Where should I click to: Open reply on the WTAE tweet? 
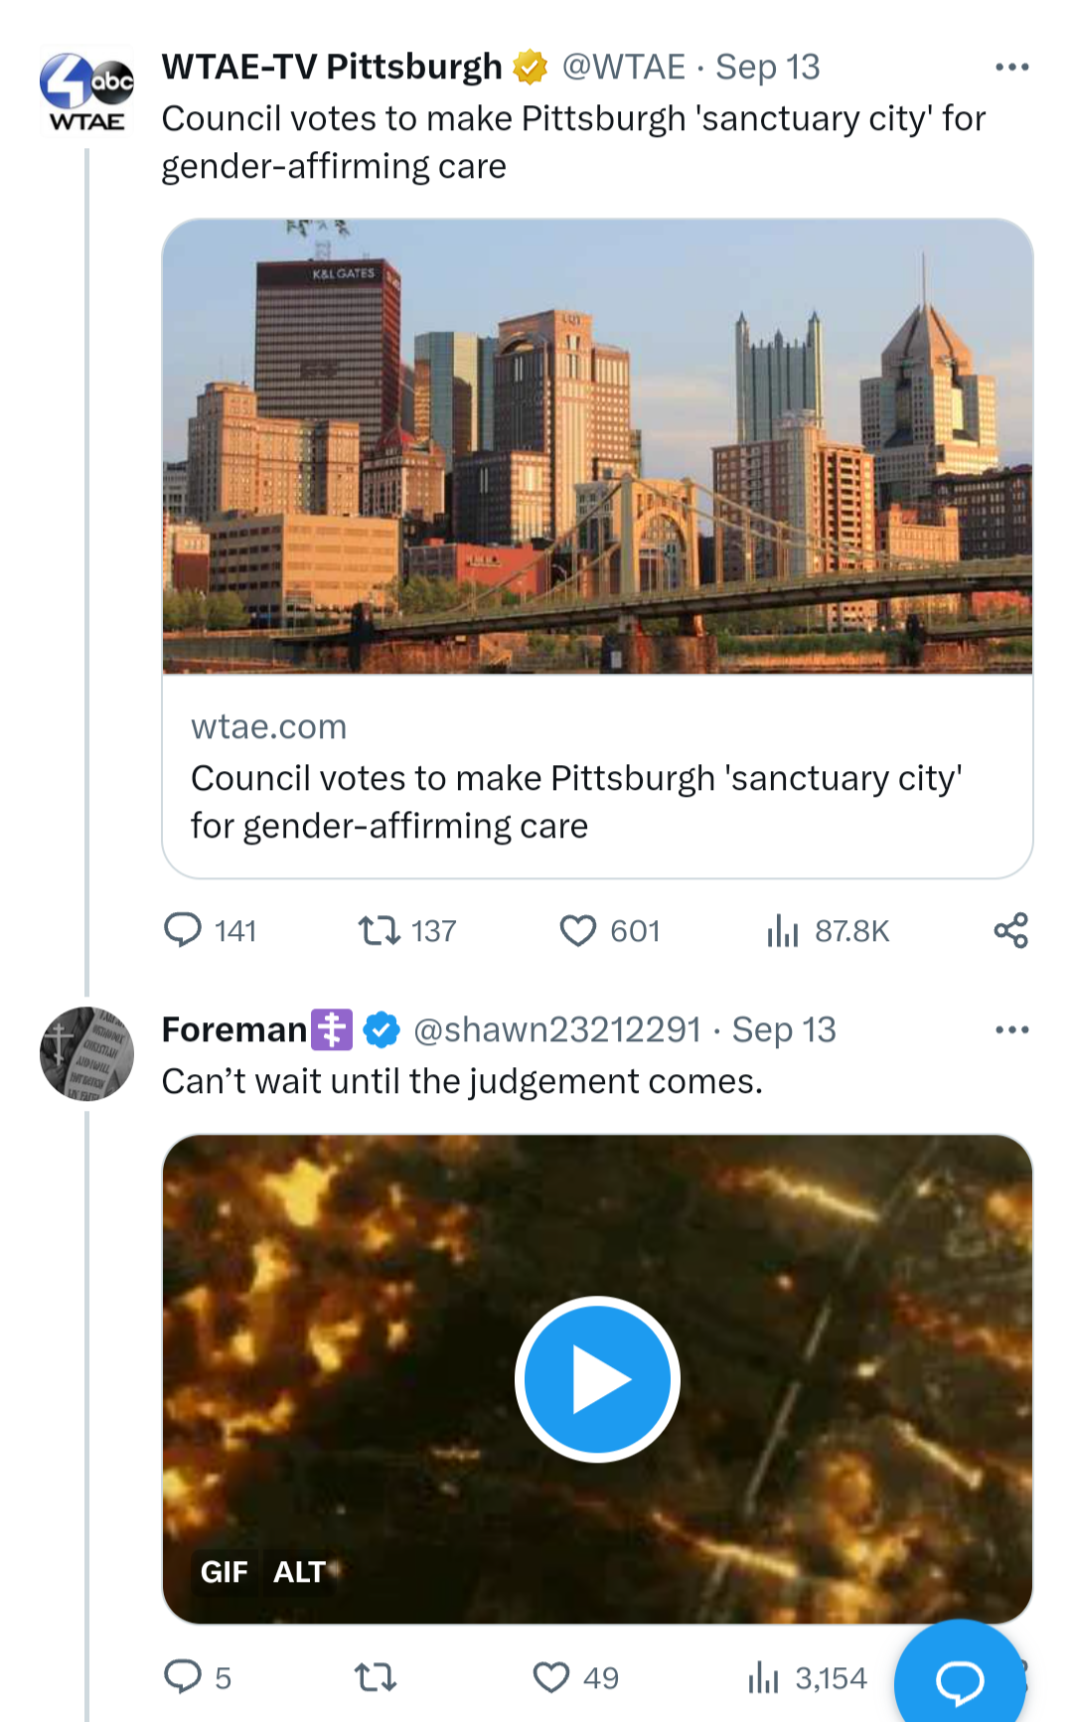click(210, 931)
